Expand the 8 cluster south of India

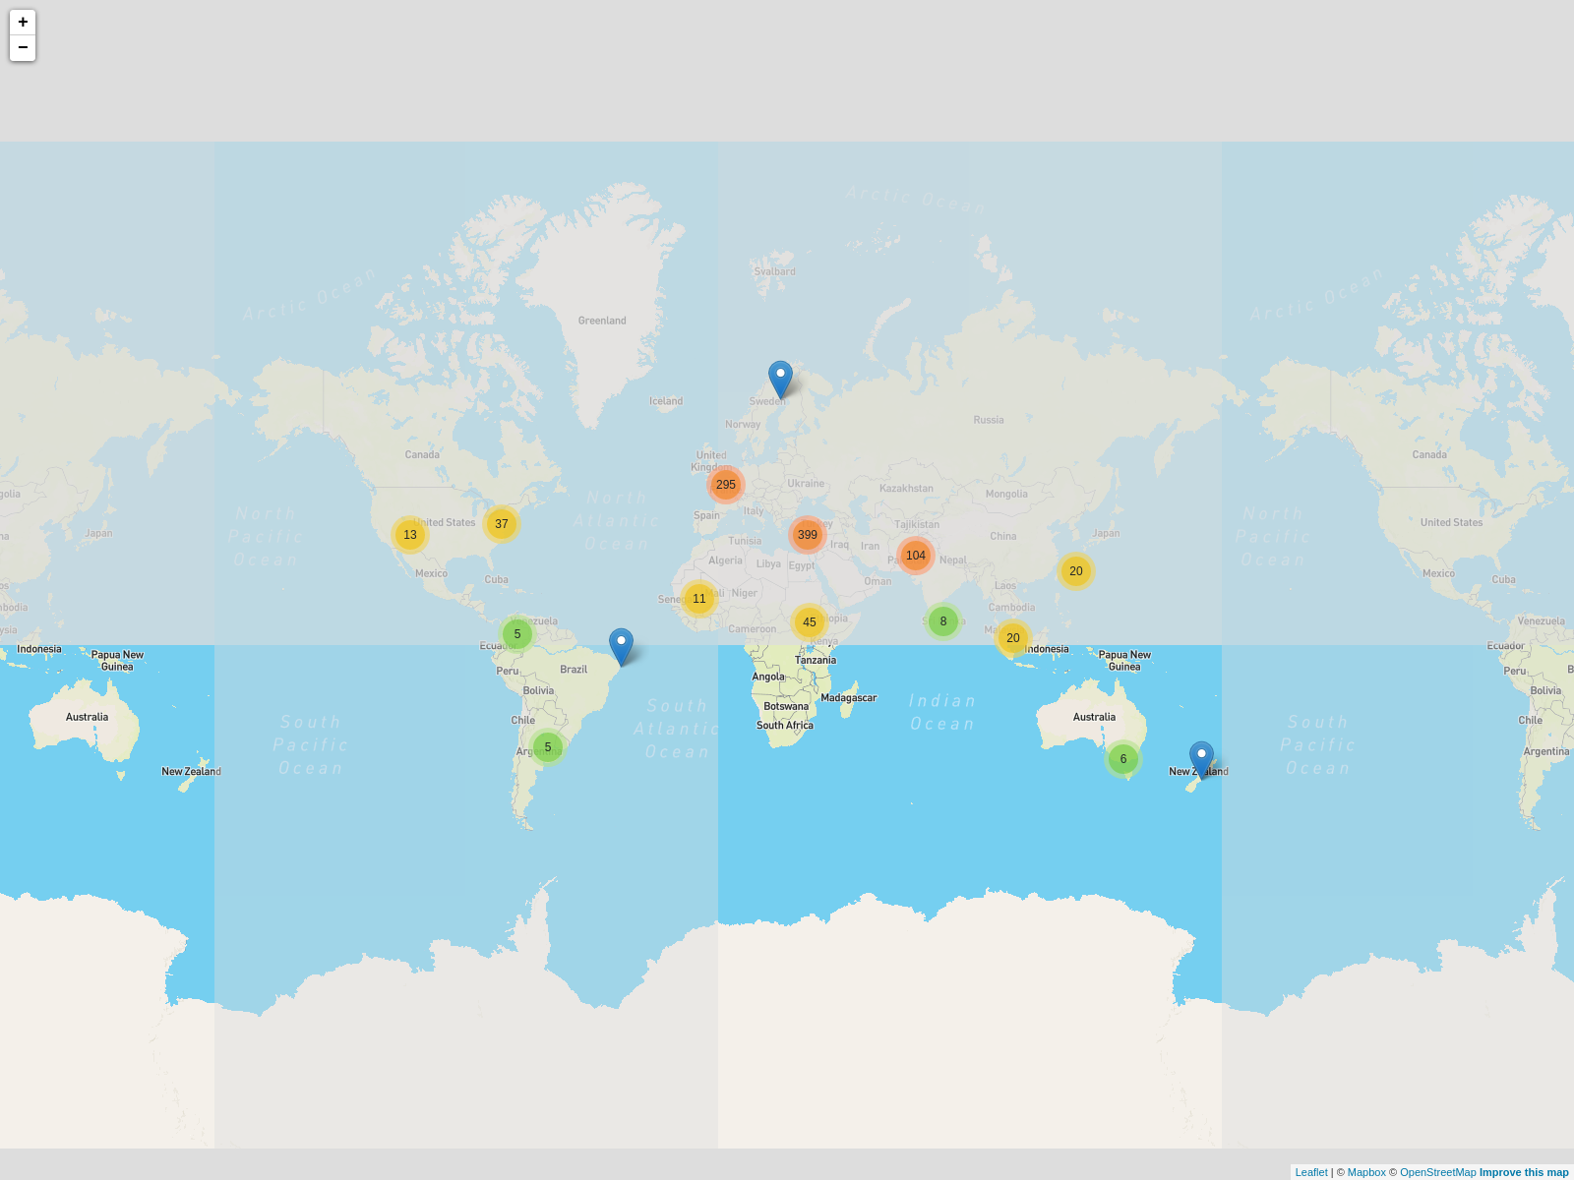tap(943, 621)
